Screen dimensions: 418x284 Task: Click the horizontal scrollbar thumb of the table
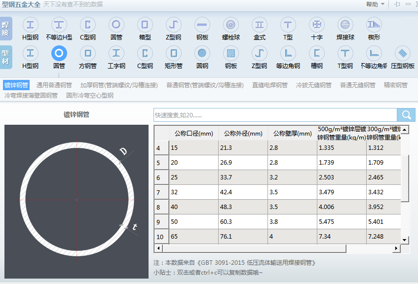click(254, 248)
